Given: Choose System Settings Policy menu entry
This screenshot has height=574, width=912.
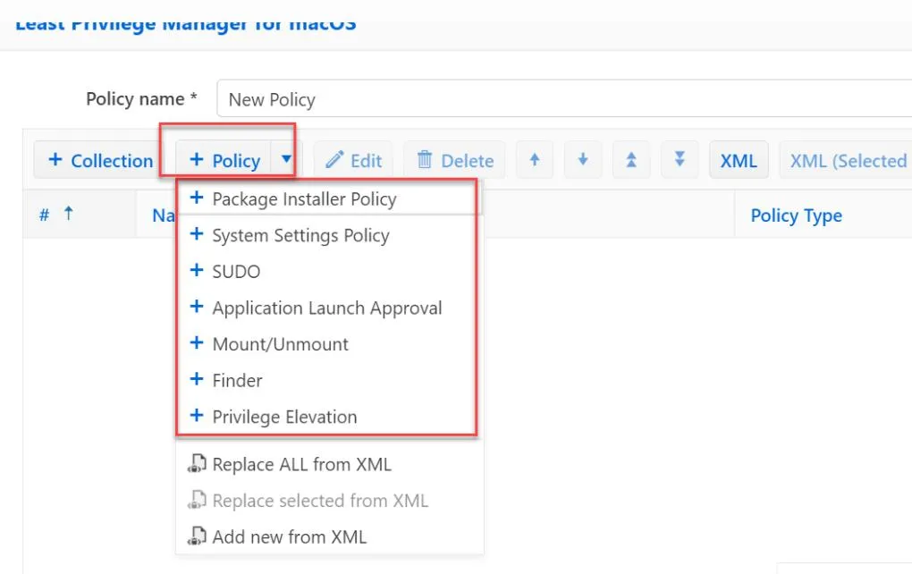Looking at the screenshot, I should [x=300, y=235].
